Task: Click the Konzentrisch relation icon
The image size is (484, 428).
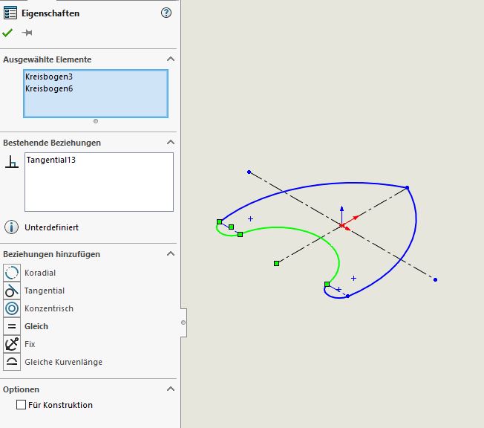Action: click(x=12, y=308)
